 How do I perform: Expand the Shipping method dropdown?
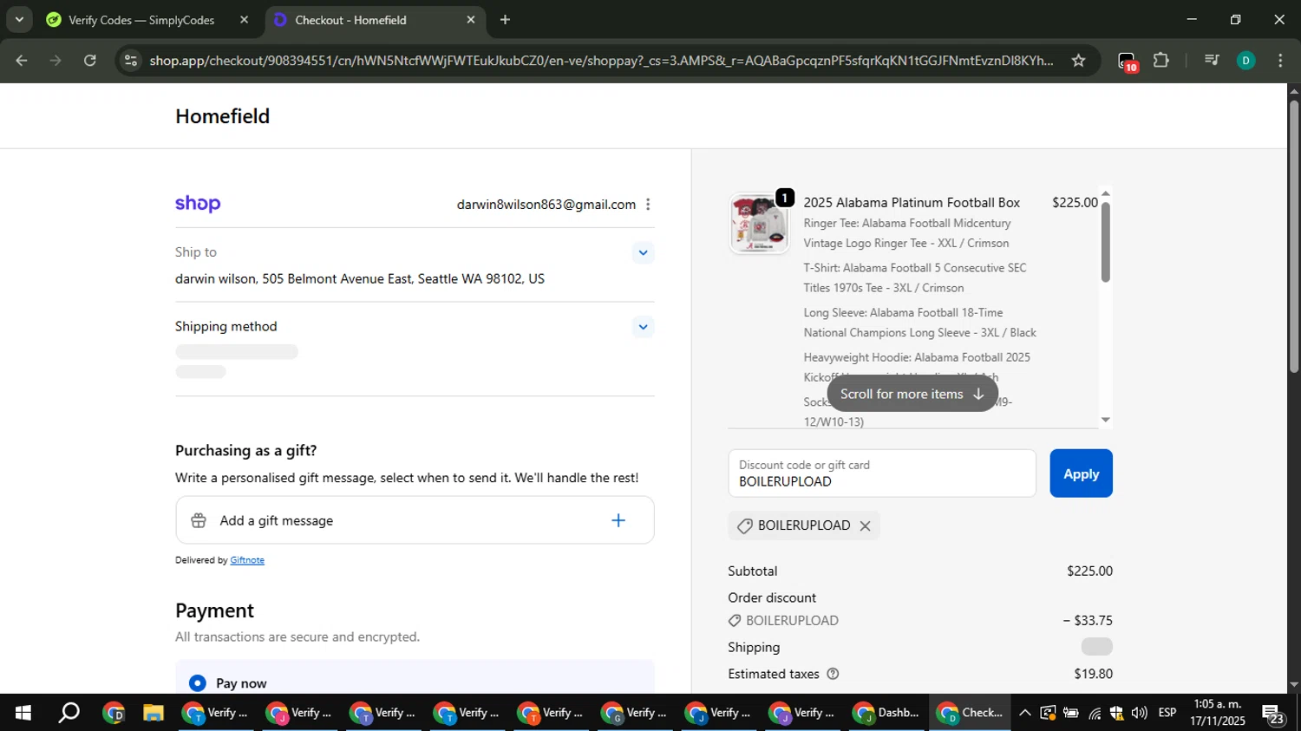coord(643,327)
